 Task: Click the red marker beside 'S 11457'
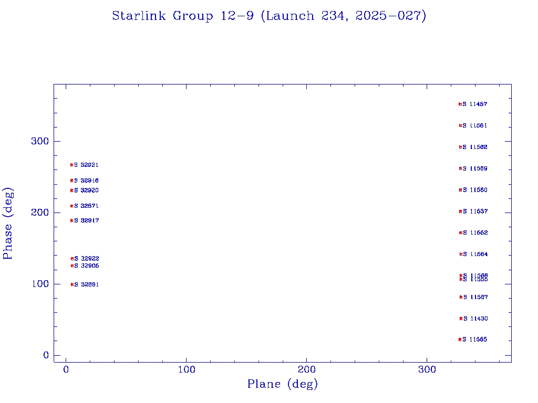point(460,104)
